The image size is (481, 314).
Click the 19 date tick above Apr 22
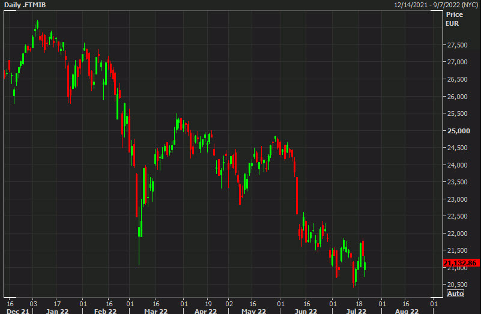pos(208,304)
